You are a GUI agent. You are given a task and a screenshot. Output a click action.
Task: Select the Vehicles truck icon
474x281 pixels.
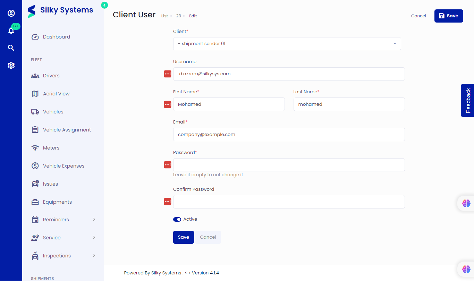click(x=35, y=111)
